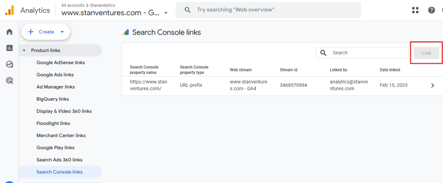Click the All accounts breadcrumb link
Viewport: 443px width, 183px height.
74,5
